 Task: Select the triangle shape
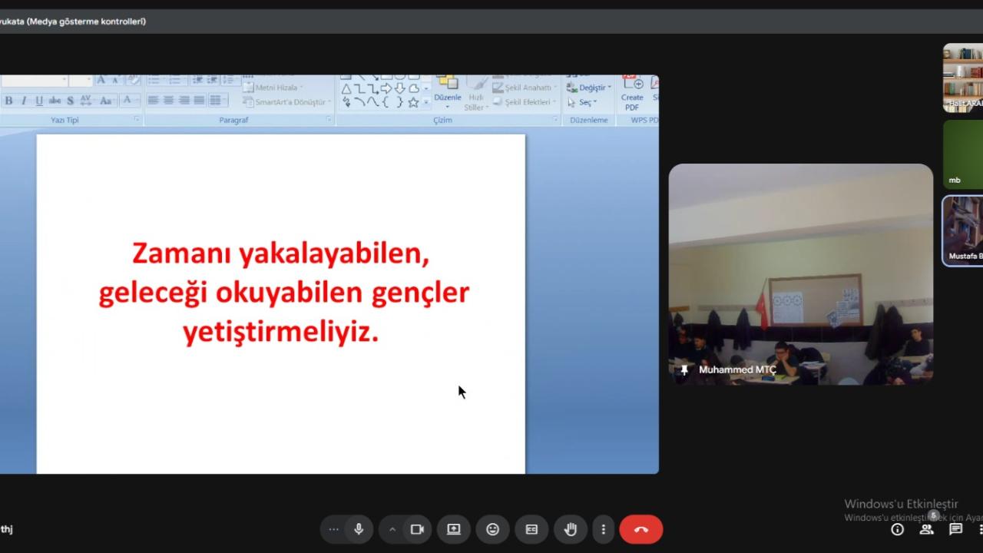[x=346, y=88]
